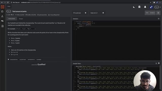Image resolution: width=162 pixels, height=91 pixels.
Task: Switch to the Instructions tab
Action: tap(12, 19)
